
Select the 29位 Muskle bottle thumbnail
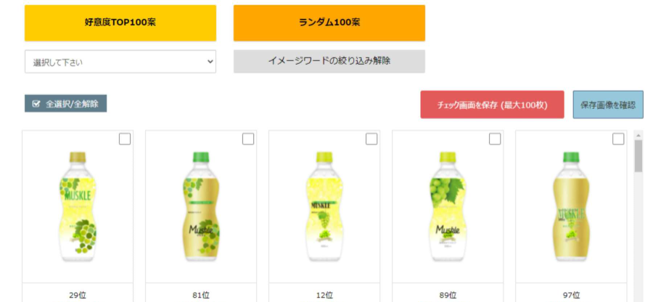coord(78,207)
